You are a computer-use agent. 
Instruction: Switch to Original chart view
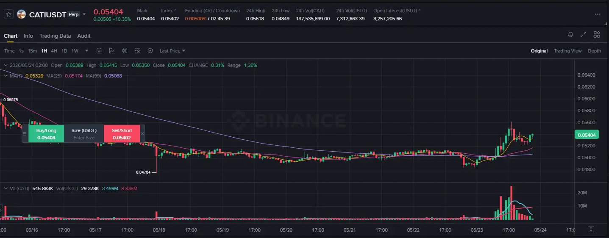(539, 51)
